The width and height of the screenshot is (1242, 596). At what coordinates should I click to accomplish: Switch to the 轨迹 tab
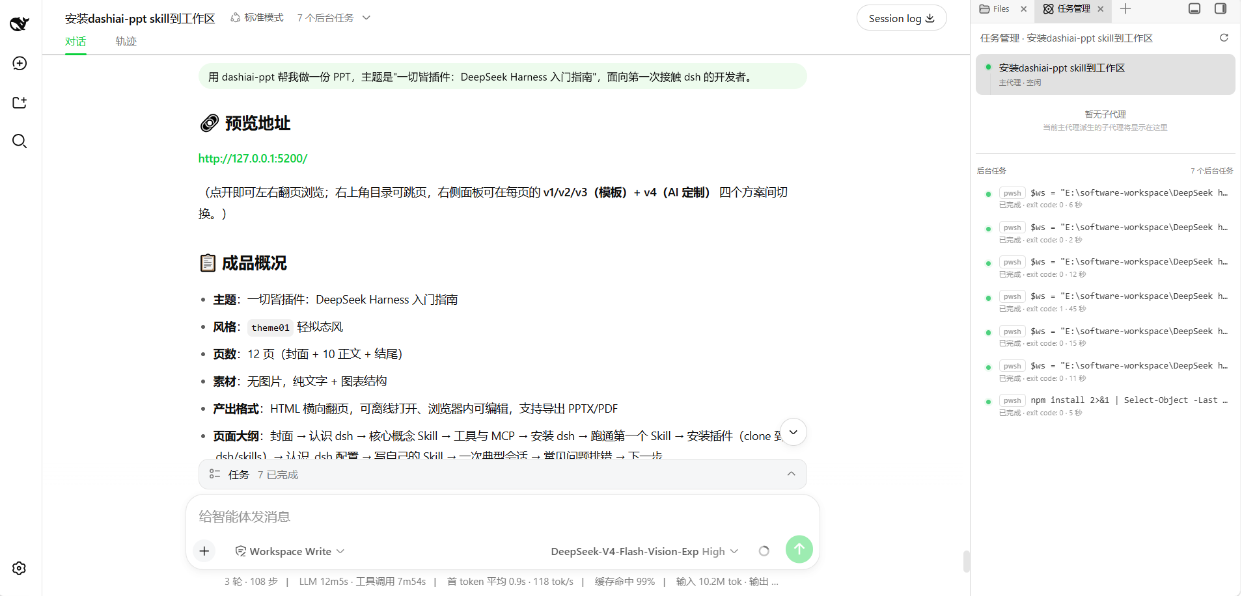tap(126, 42)
